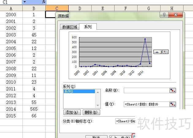This screenshot has height=138, width=193.
Task: Select cell with value 565
Action: [x=34, y=109]
